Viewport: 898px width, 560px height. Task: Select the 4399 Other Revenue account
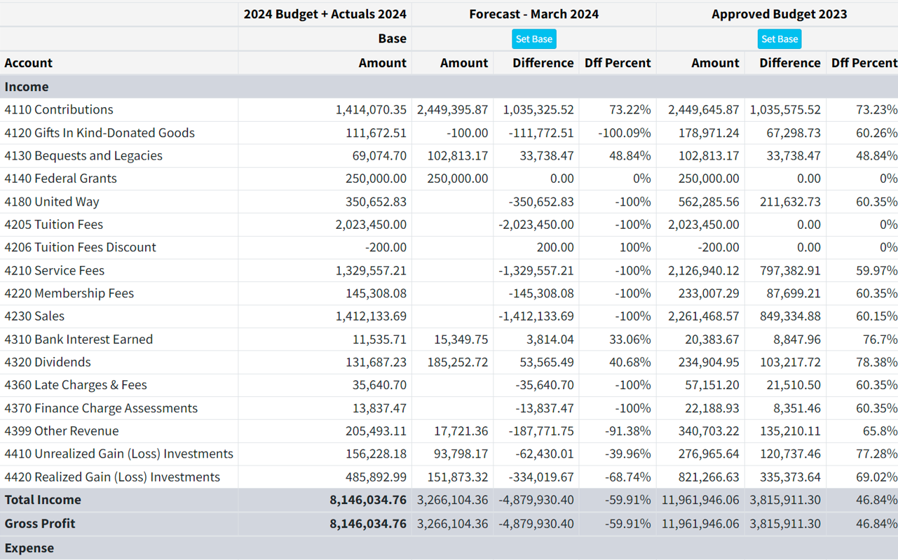tap(62, 431)
